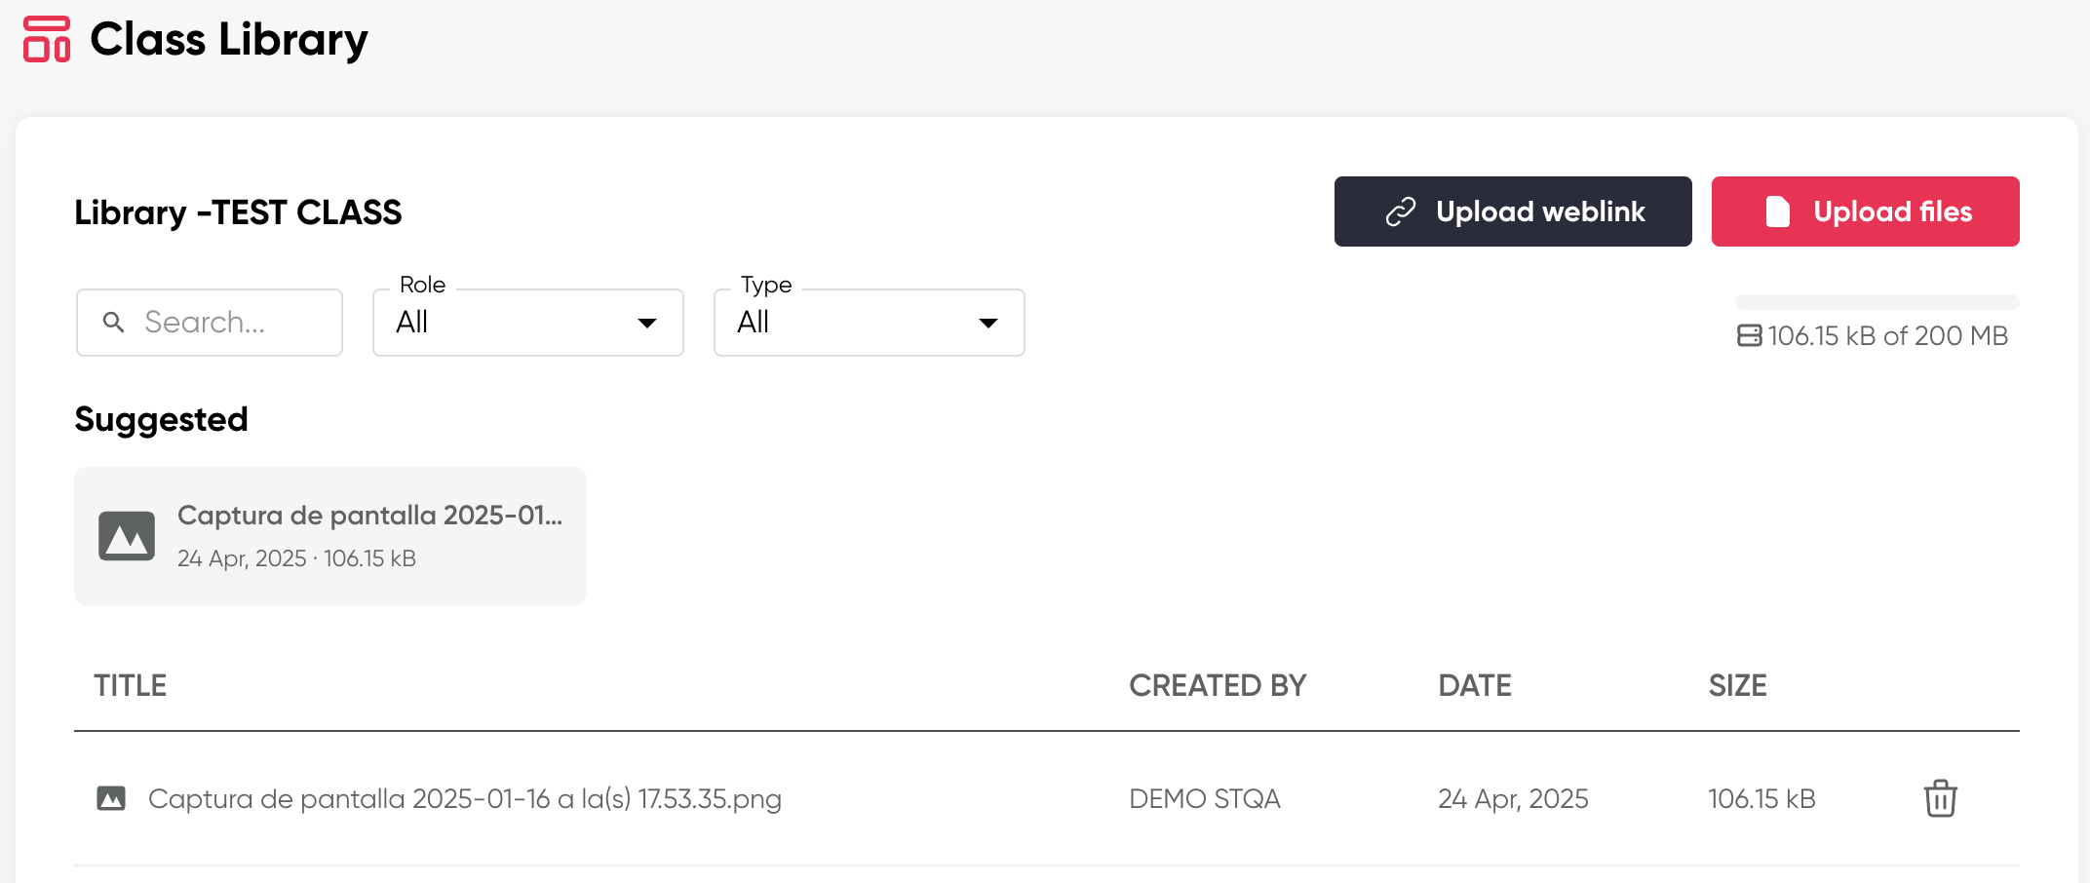
Task: Expand Role filter using its arrow
Action: (647, 324)
